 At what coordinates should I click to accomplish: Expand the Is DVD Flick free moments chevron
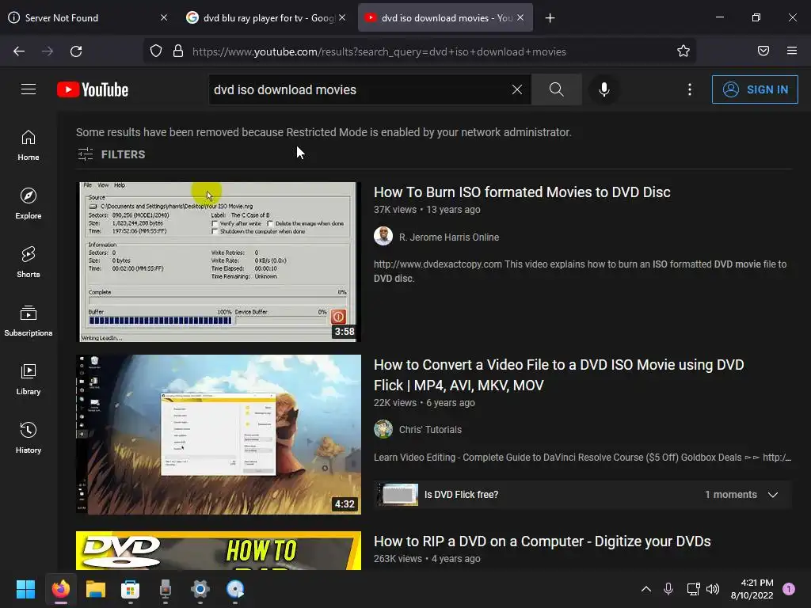click(773, 495)
